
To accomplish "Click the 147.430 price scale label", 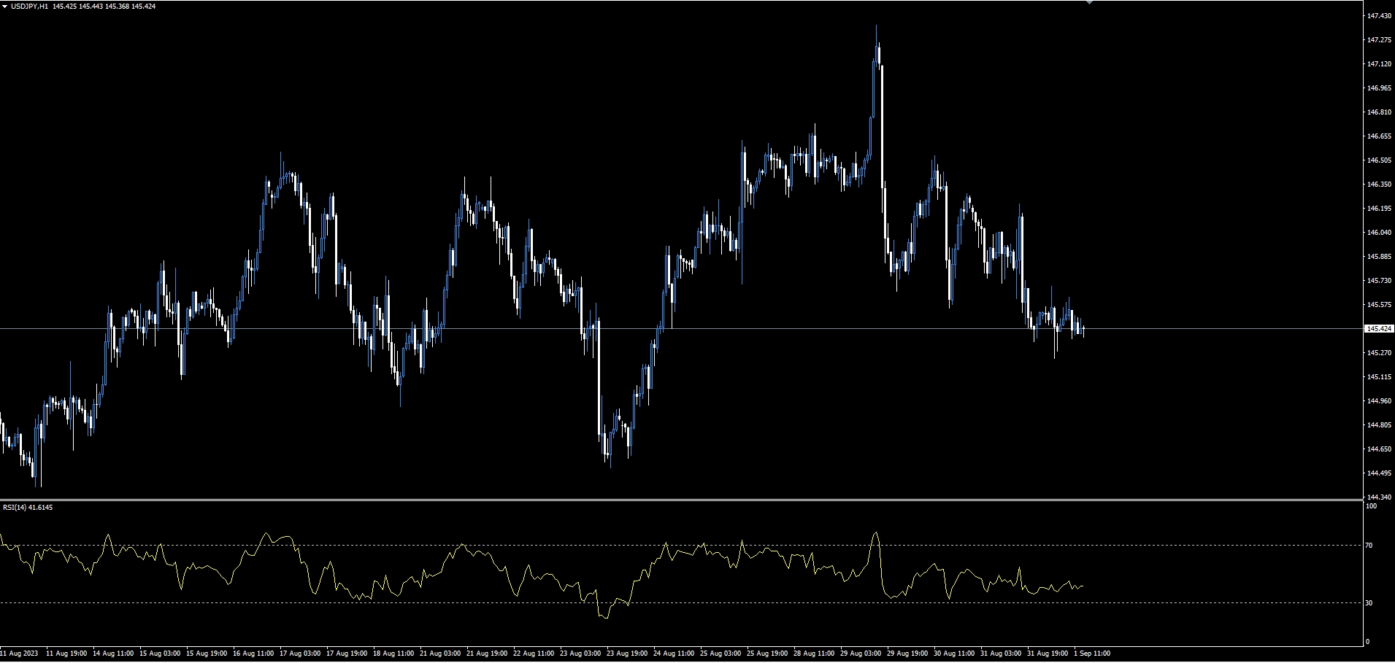I will (1378, 16).
